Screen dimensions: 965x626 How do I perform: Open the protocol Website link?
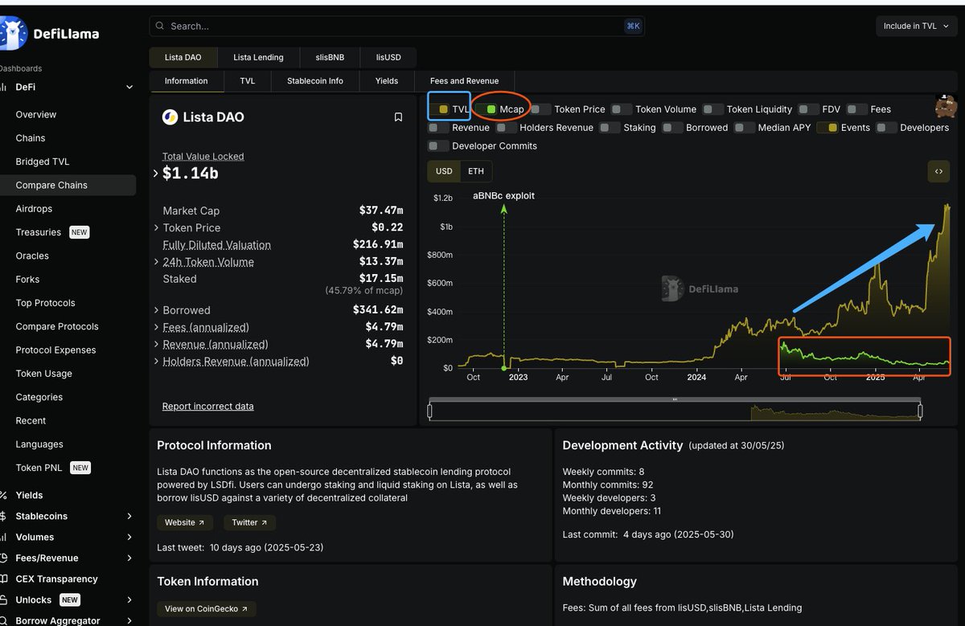pos(184,522)
